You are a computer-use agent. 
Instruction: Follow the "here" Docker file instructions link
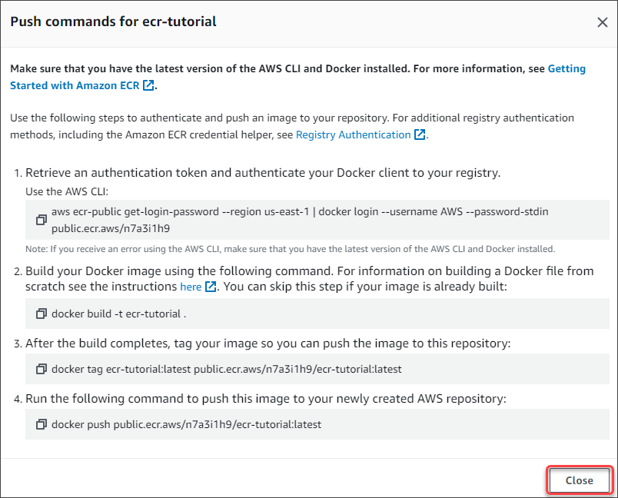[x=191, y=287]
